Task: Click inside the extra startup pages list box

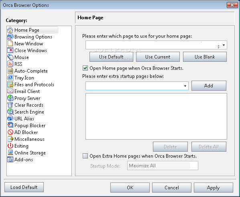Action: click(156, 116)
